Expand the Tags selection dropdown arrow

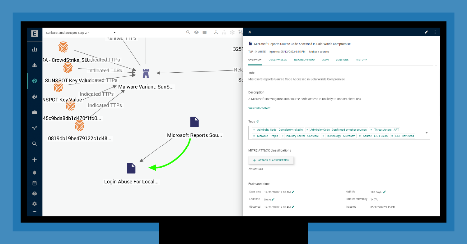(426, 133)
